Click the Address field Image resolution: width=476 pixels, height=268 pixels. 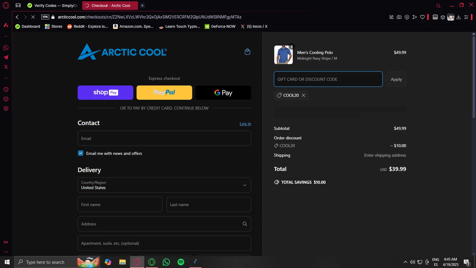164,224
